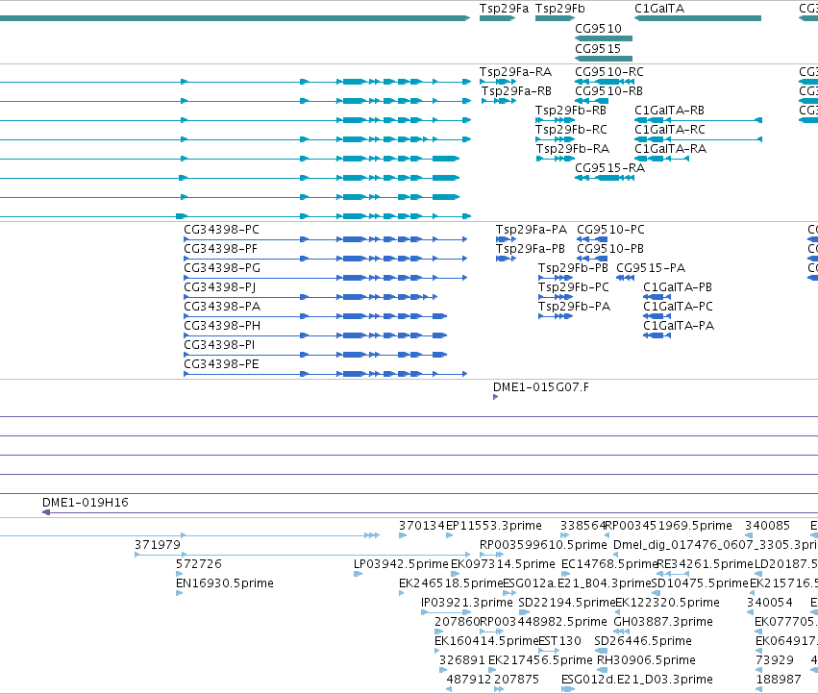Click EST EC14768.5prime

click(565, 574)
